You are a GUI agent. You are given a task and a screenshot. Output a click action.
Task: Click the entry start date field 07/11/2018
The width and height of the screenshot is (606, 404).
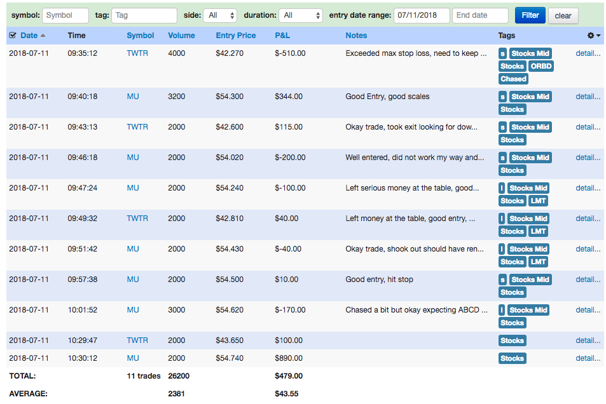pos(422,15)
